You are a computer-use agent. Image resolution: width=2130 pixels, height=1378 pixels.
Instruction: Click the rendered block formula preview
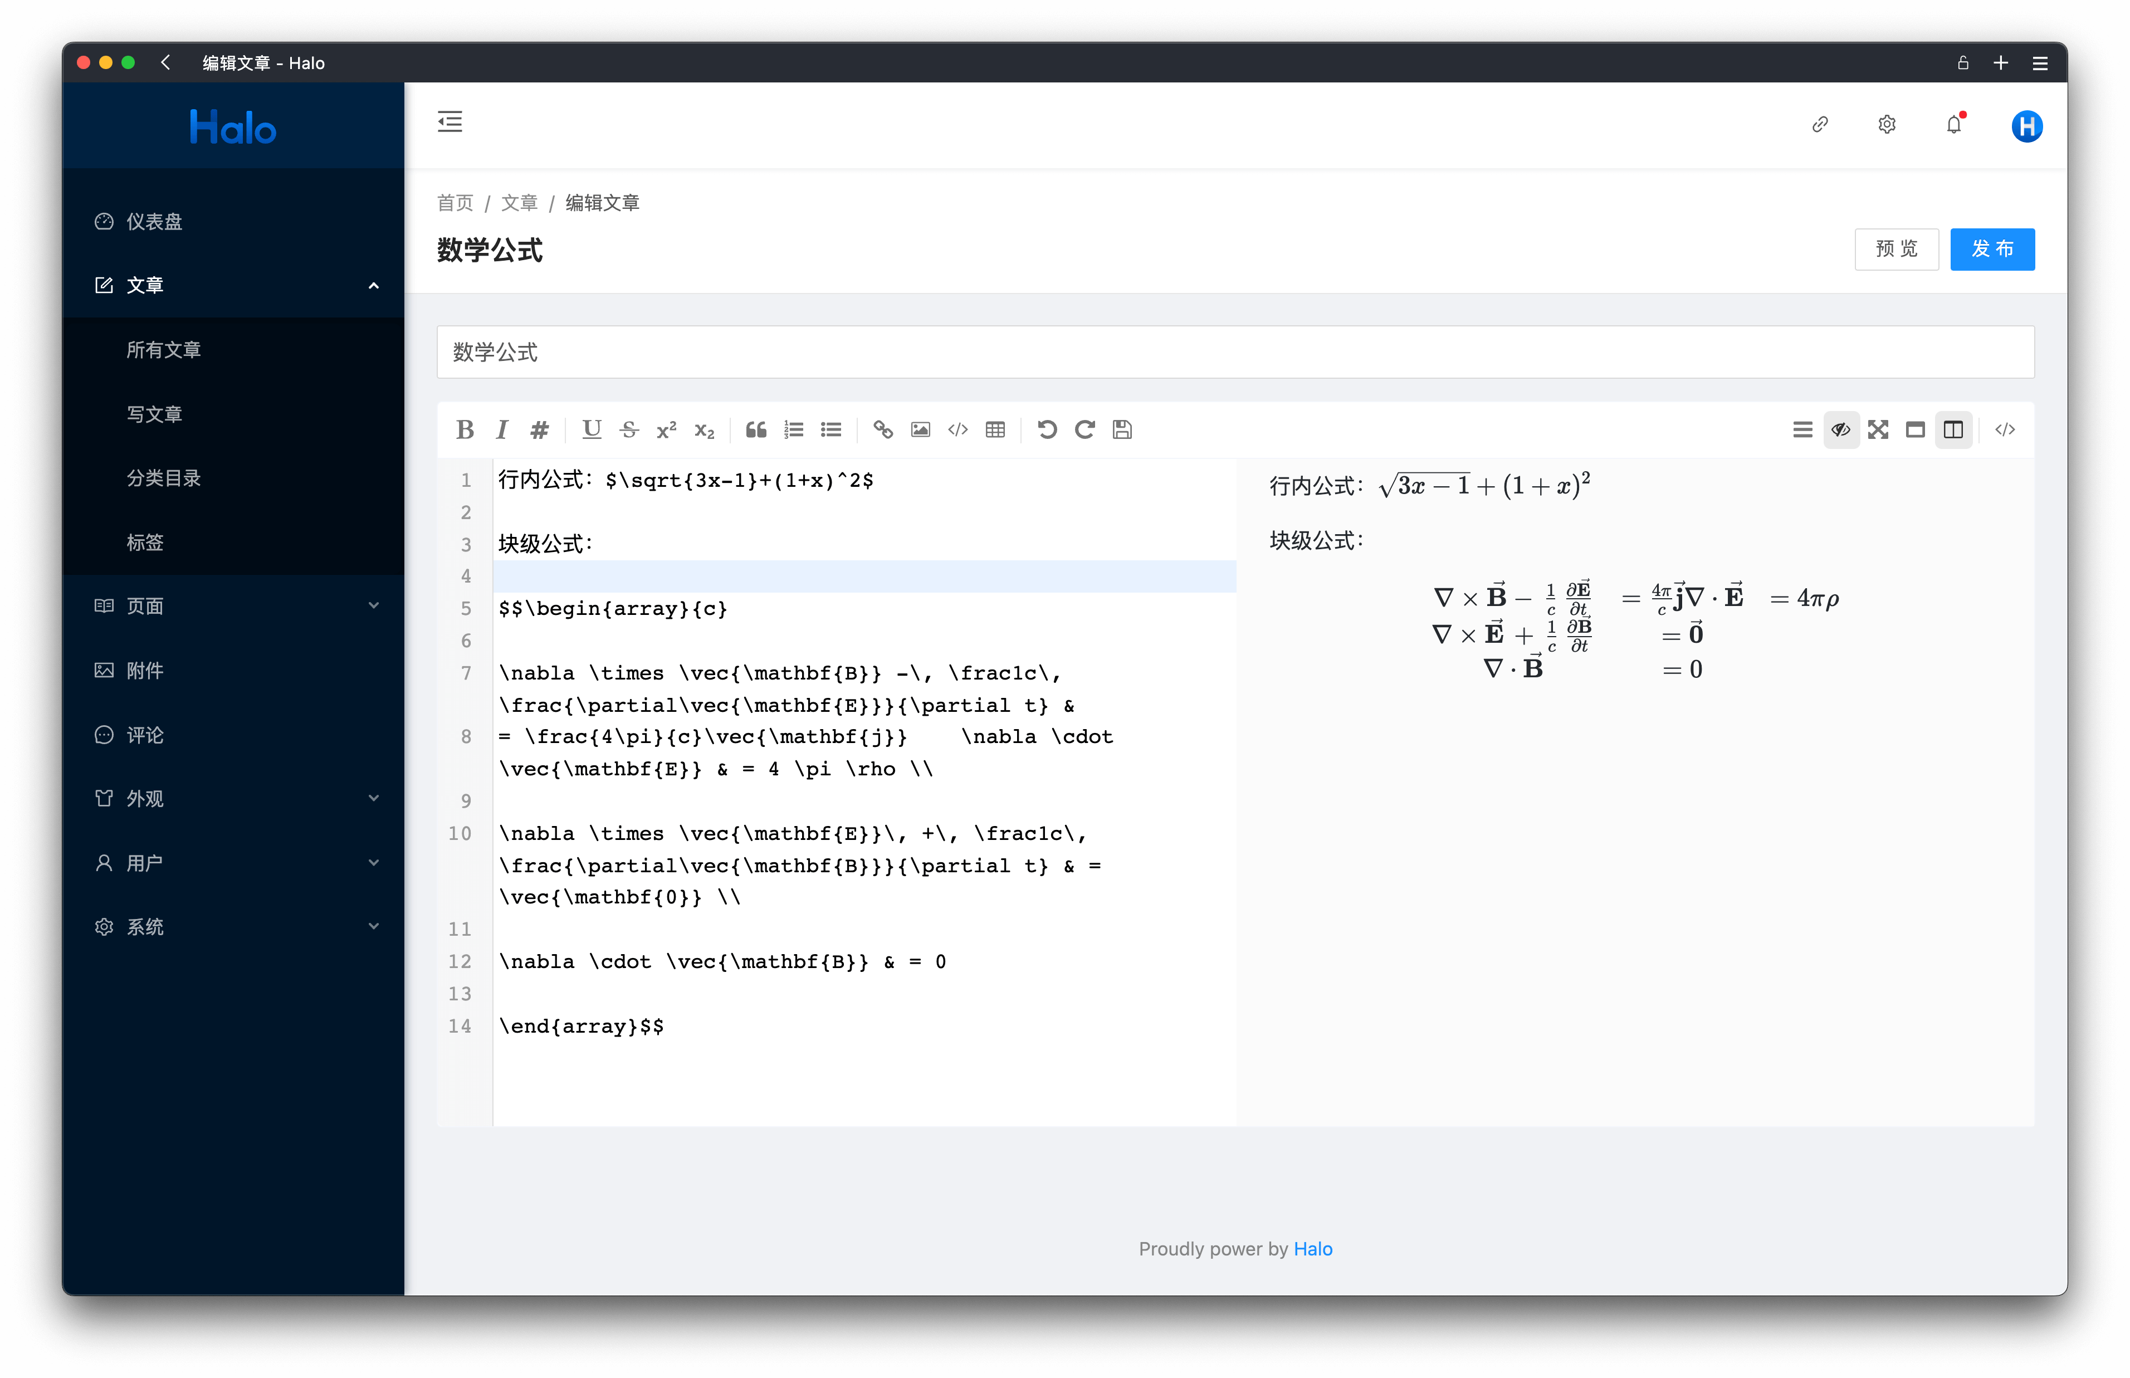tap(1635, 630)
